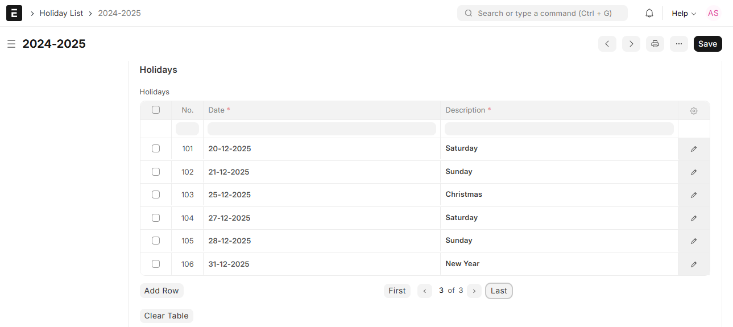Open the three-dots more options menu

[x=679, y=44]
